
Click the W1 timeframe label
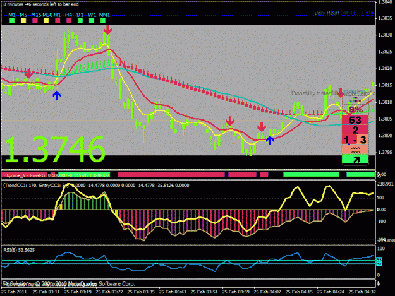click(92, 15)
